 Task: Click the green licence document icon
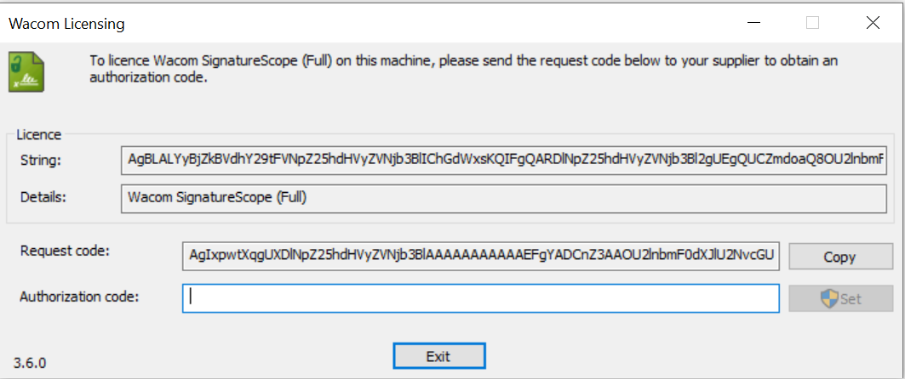[26, 71]
